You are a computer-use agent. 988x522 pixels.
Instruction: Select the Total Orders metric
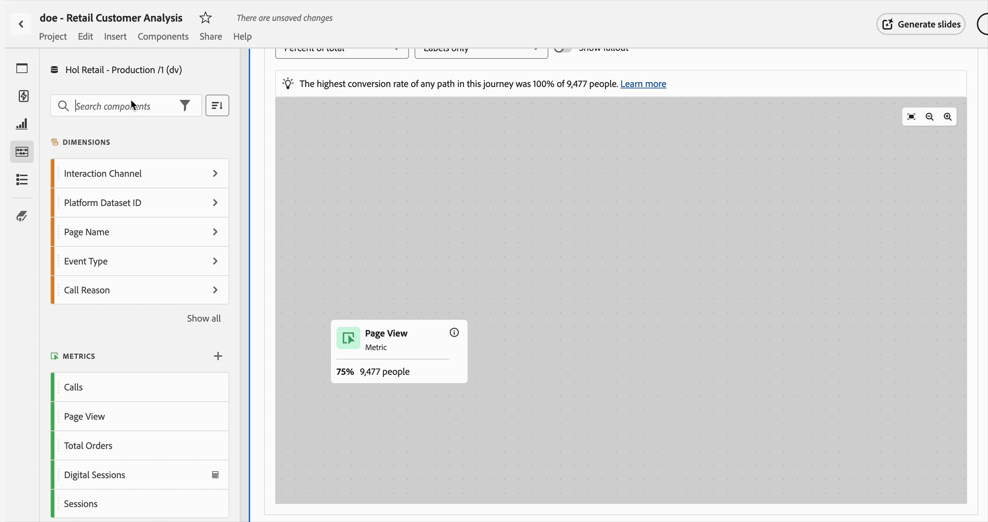pyautogui.click(x=140, y=446)
